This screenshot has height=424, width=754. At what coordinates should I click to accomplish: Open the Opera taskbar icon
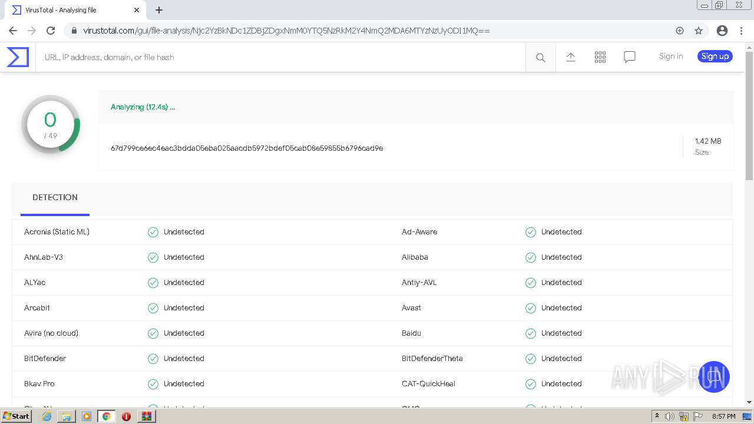click(x=126, y=416)
